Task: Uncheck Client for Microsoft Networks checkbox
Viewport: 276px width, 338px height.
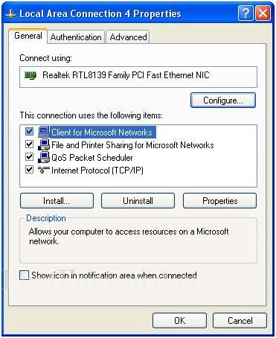Action: click(30, 131)
